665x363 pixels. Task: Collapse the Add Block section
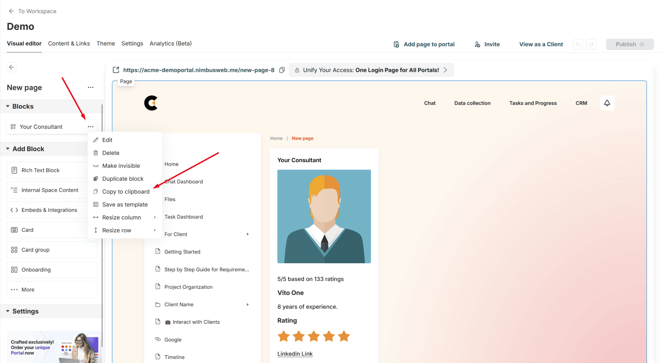click(x=8, y=149)
